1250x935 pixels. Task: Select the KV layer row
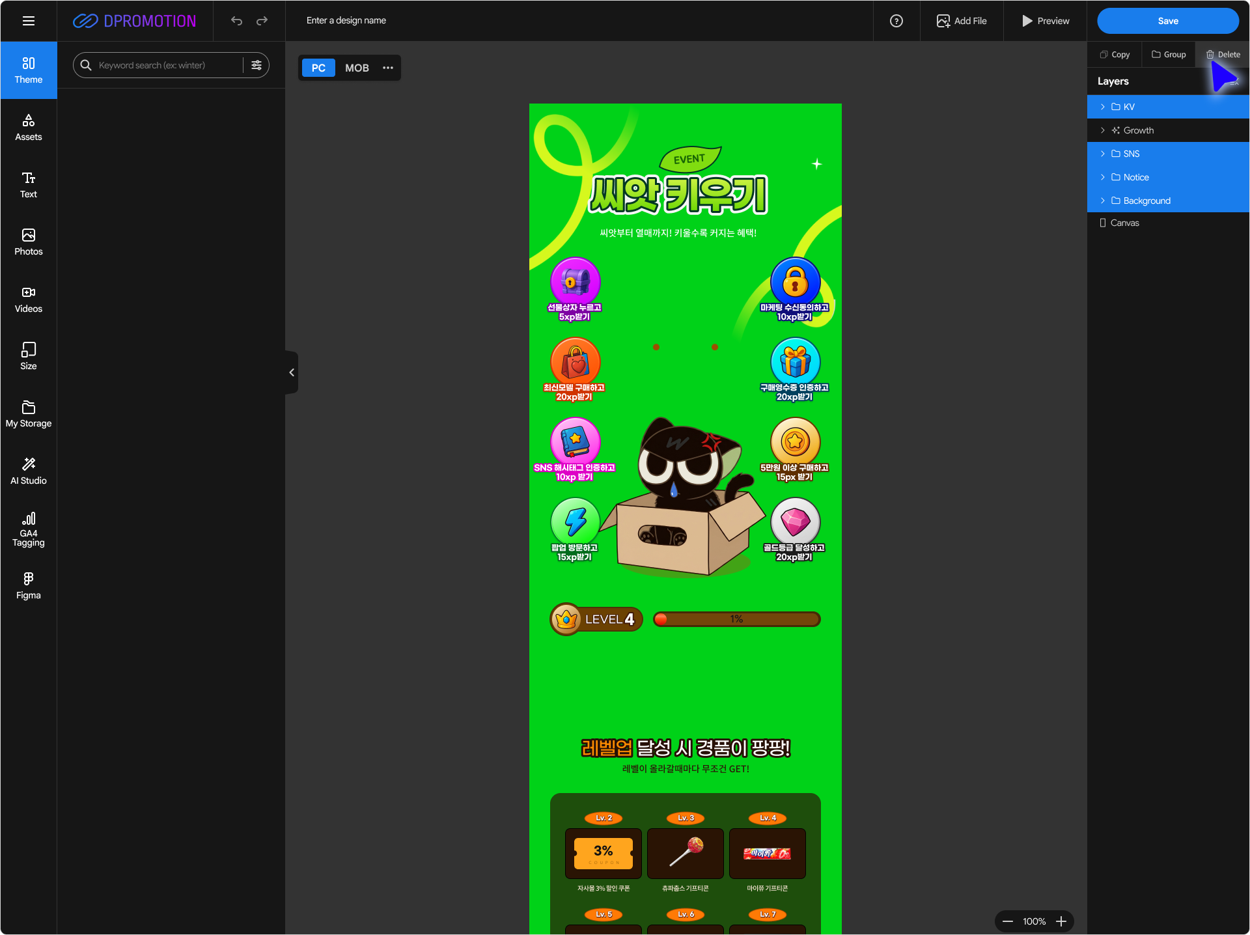coord(1168,107)
